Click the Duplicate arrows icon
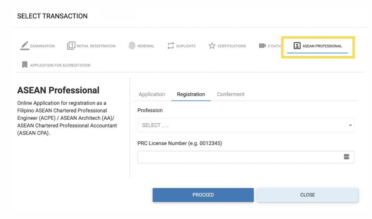The height and width of the screenshot is (219, 372). [x=171, y=46]
